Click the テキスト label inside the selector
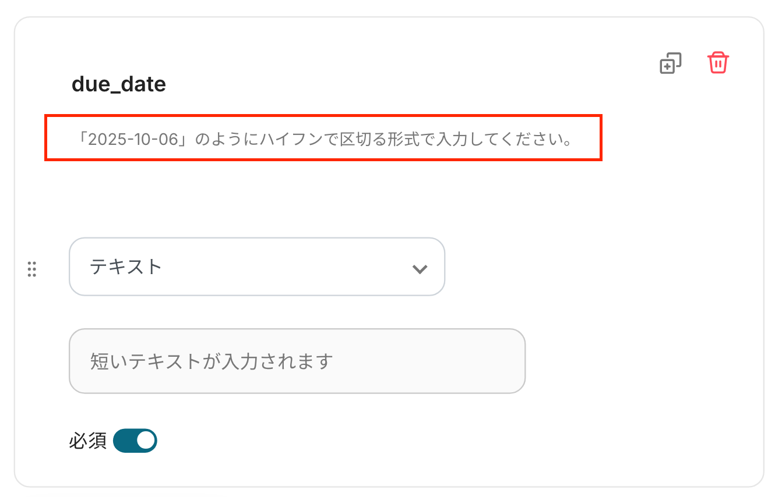The image size is (782, 497). [126, 267]
